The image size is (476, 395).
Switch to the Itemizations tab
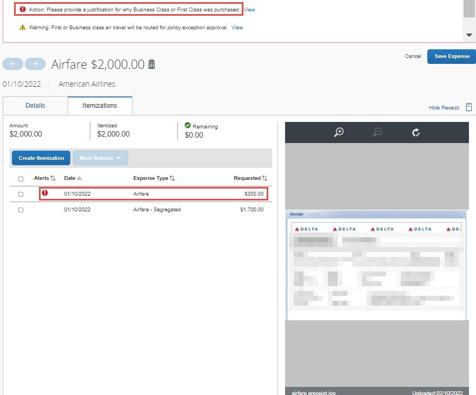pyautogui.click(x=100, y=106)
